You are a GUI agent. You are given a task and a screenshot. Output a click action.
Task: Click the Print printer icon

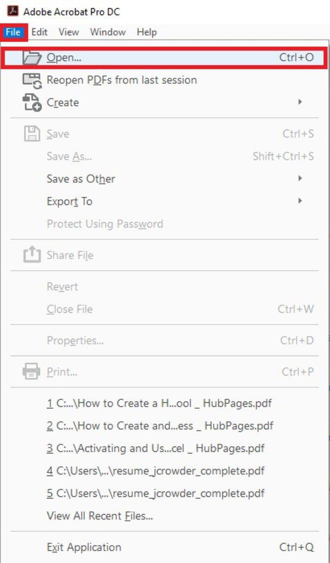(x=31, y=372)
